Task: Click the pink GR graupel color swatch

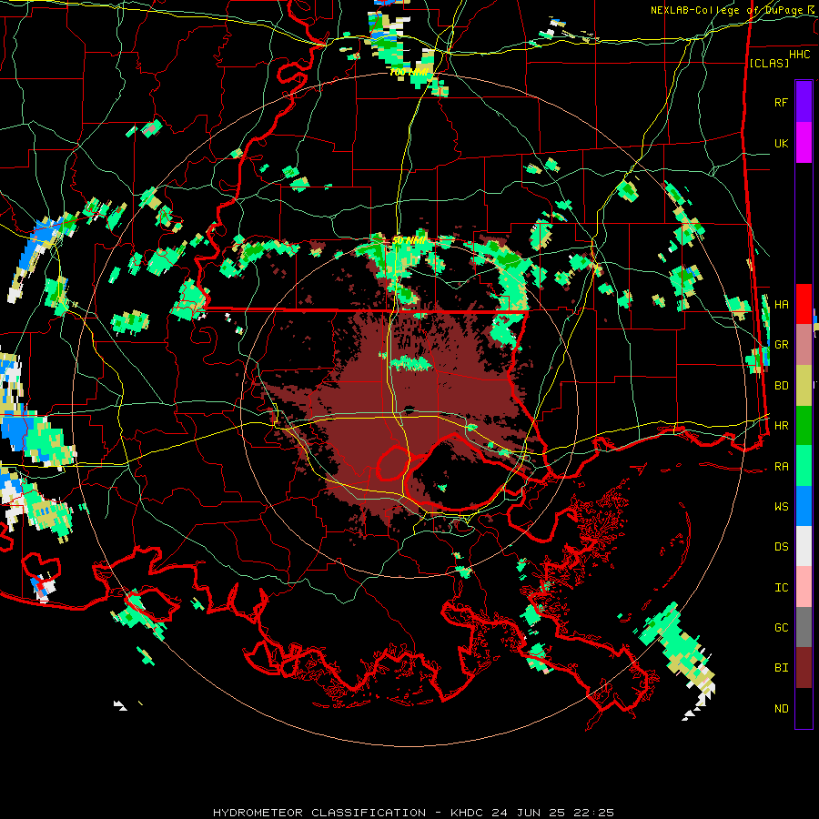Action: tap(804, 345)
